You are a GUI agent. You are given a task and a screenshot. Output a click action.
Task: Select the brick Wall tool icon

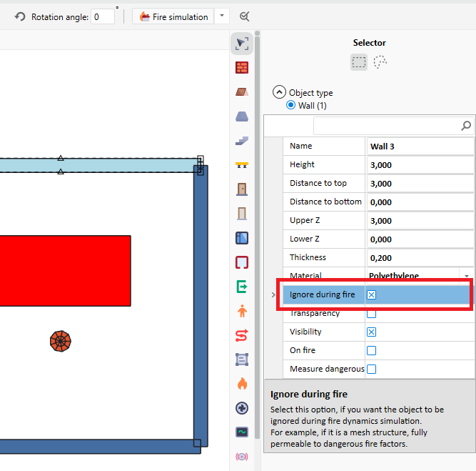point(242,68)
